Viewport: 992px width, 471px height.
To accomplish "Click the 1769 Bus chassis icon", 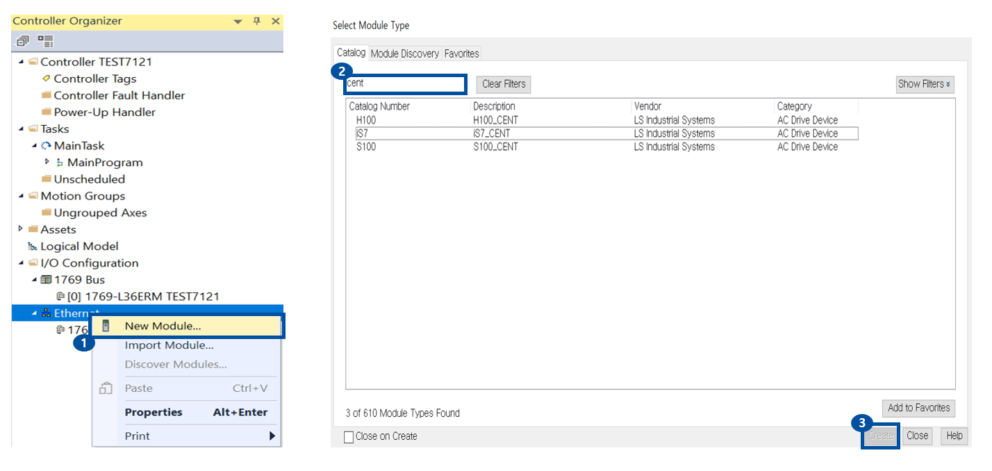I will tap(47, 280).
